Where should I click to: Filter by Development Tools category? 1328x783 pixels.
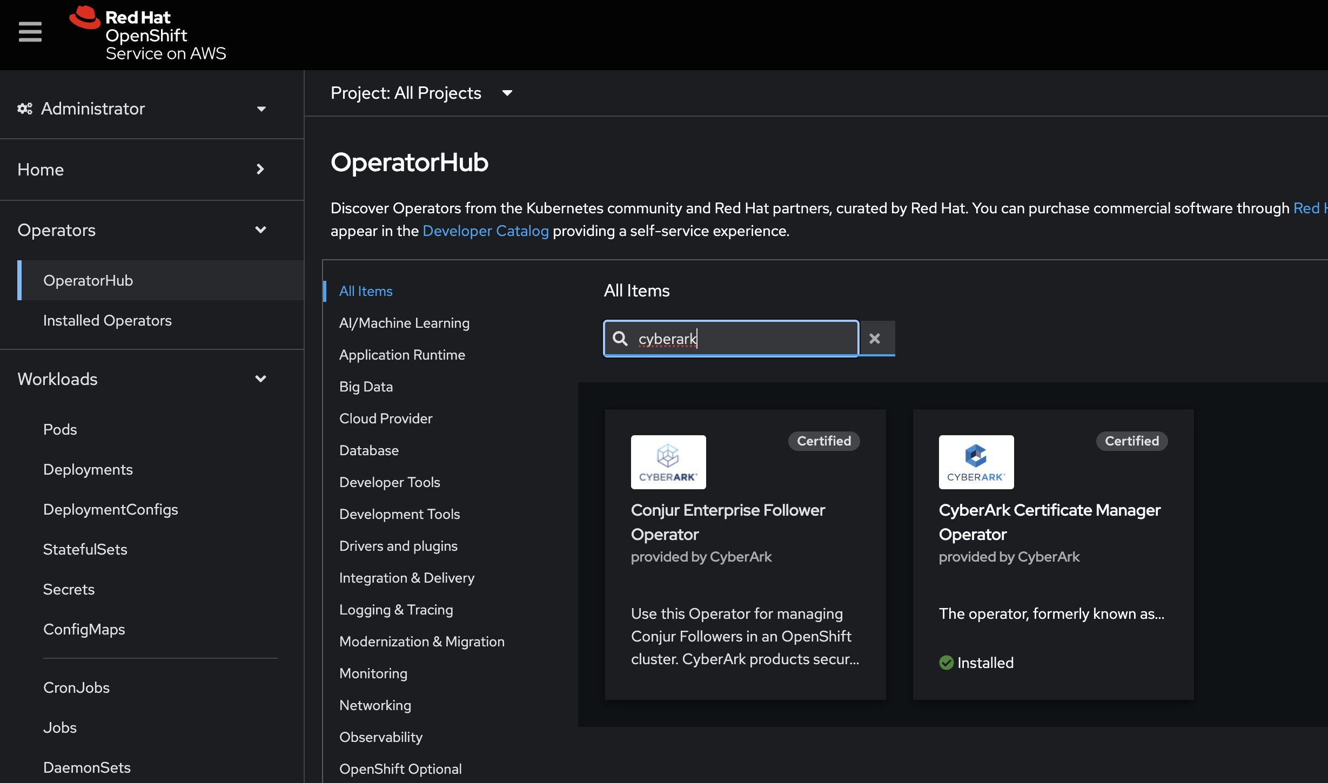click(x=400, y=514)
